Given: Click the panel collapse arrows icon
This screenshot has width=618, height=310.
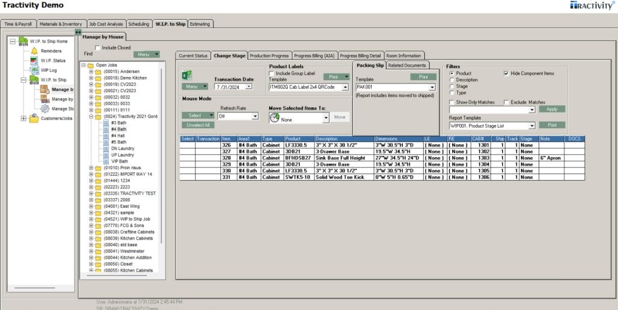Looking at the screenshot, I should (x=78, y=32).
